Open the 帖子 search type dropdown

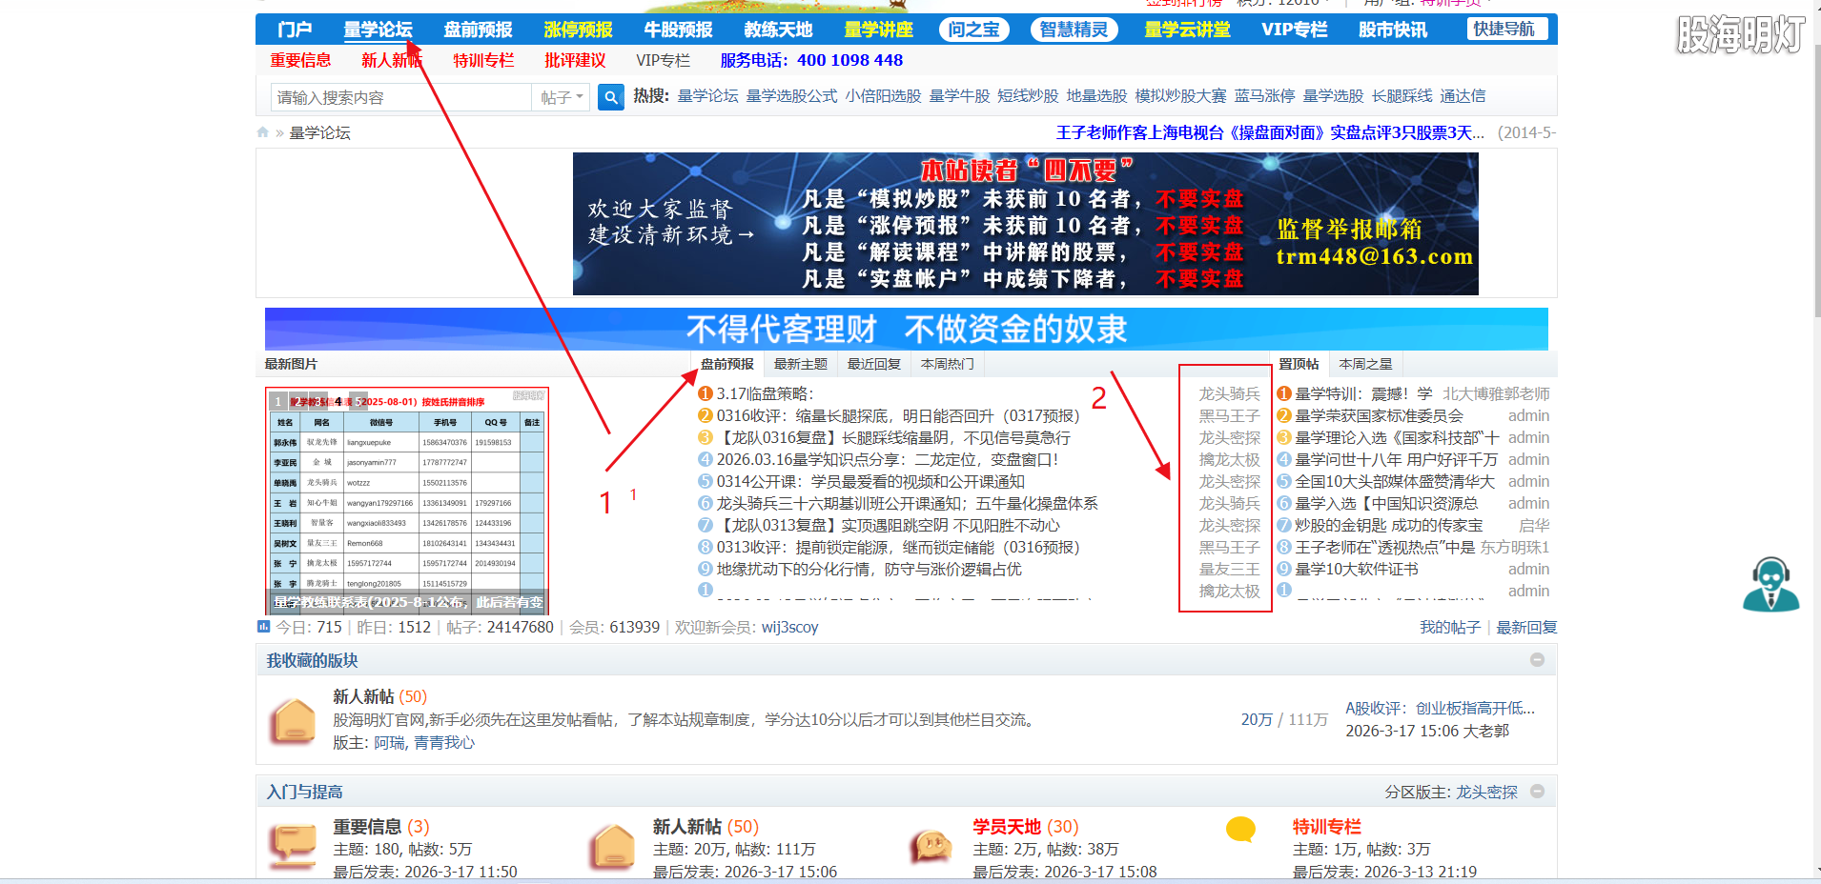(x=561, y=96)
